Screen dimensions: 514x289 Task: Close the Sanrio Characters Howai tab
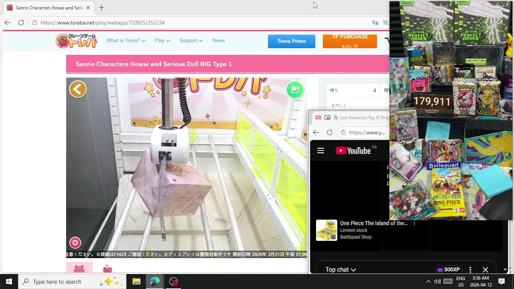tap(88, 8)
